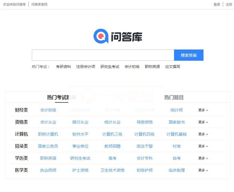Screen dimensions: 234x192
Task: Open the 护士资格 category
Action: click(x=80, y=170)
